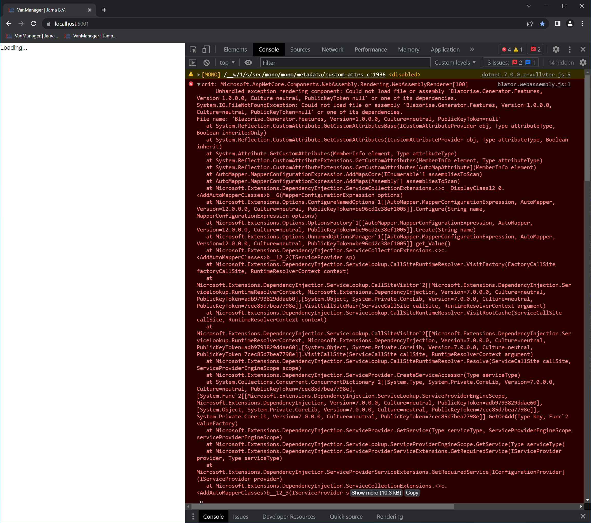Toggle the eye icon to watch an expression
Screen dimensions: 591x523
coord(248,62)
